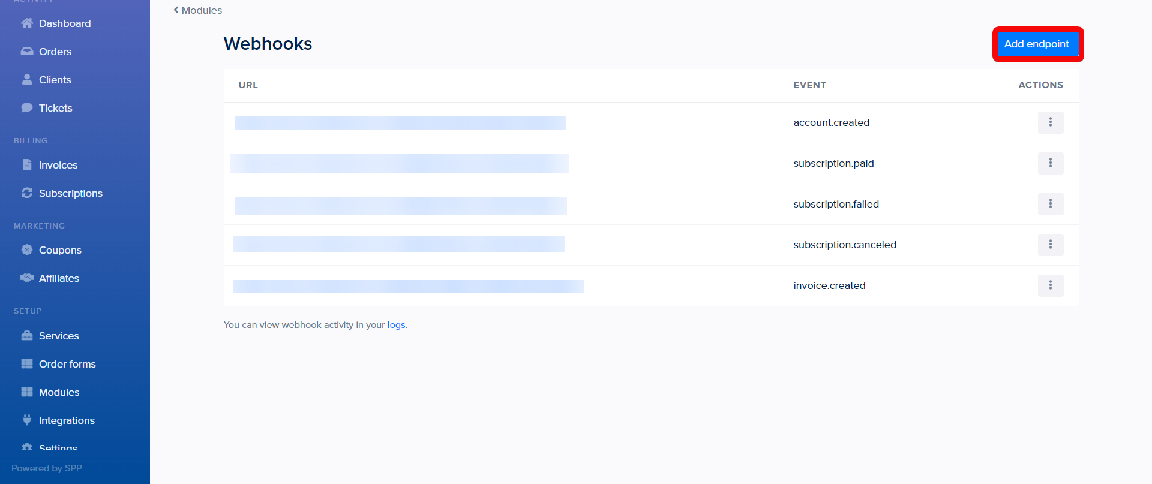The width and height of the screenshot is (1152, 484).
Task: Open Coupons under Marketing
Action: coord(60,250)
